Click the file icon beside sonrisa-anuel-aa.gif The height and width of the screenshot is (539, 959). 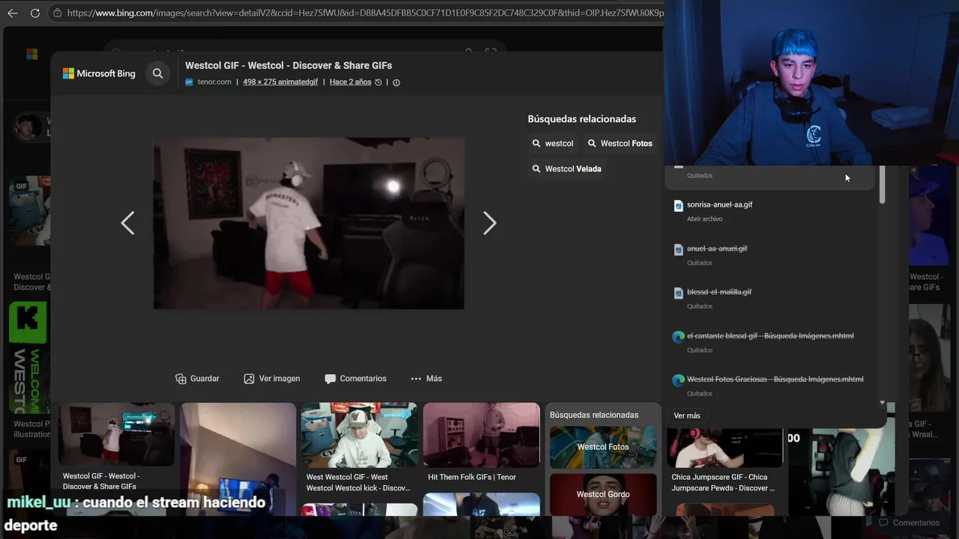coord(678,205)
